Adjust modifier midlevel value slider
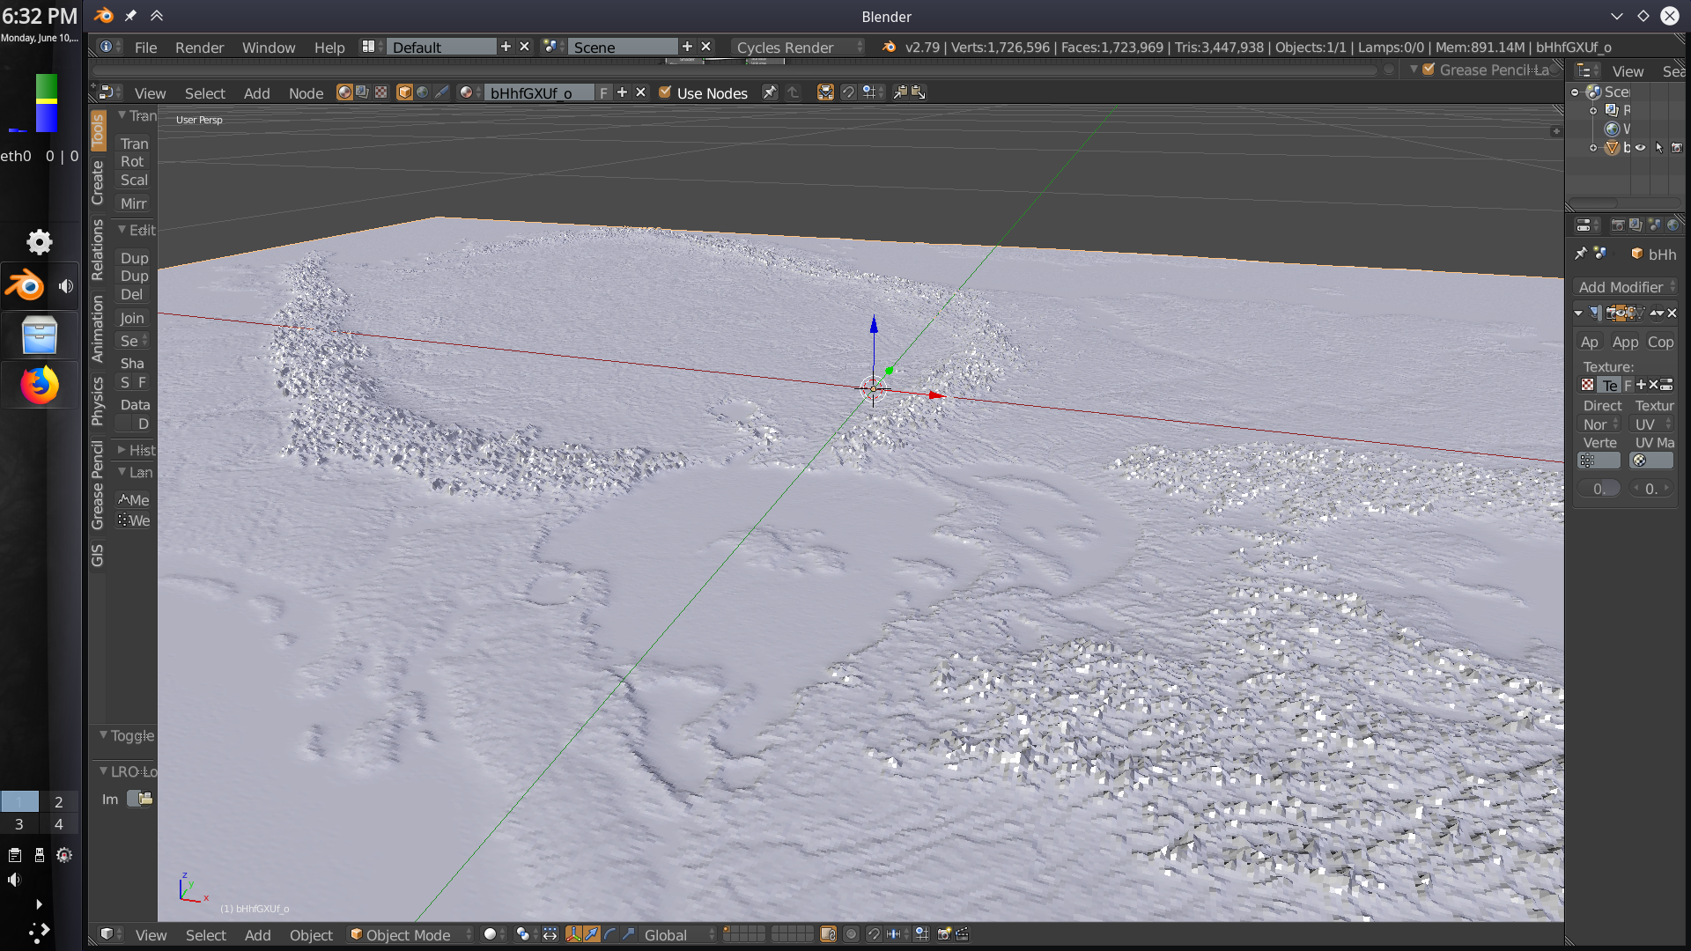The width and height of the screenshot is (1691, 951). (x=1599, y=489)
